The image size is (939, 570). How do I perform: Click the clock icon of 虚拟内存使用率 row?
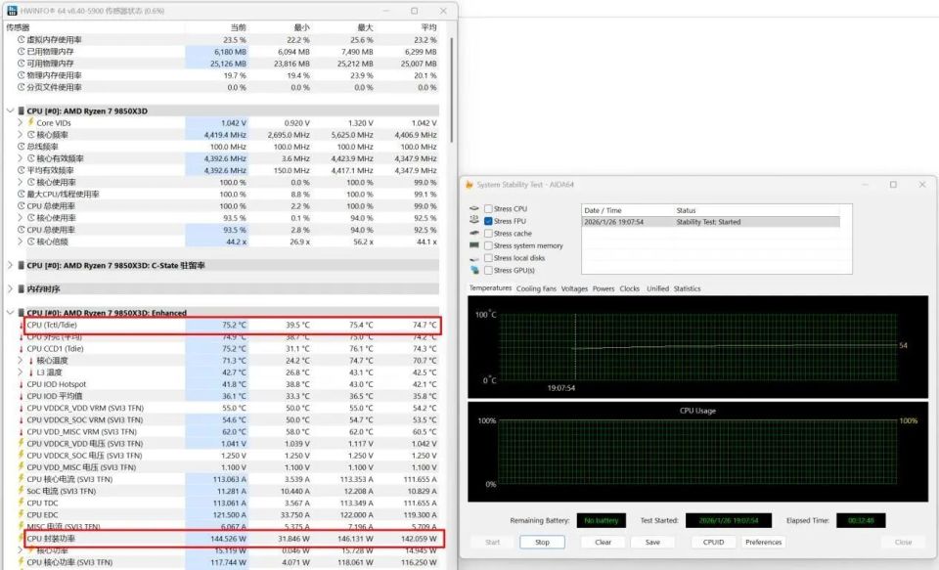coord(21,39)
